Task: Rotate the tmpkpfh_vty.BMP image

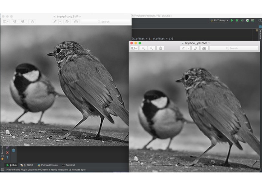Action: pyautogui.click(x=67, y=21)
